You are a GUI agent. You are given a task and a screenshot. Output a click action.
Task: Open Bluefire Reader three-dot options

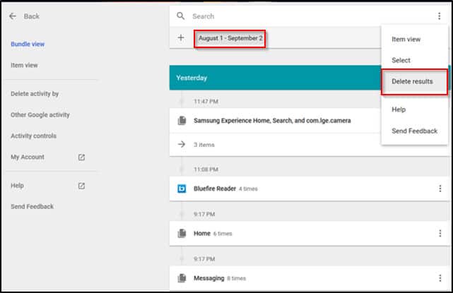coord(440,189)
